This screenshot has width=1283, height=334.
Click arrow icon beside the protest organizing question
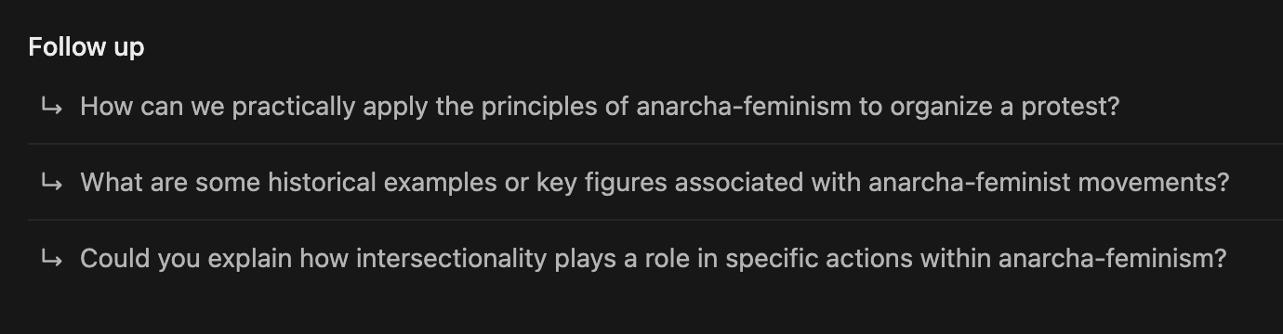tap(52, 107)
